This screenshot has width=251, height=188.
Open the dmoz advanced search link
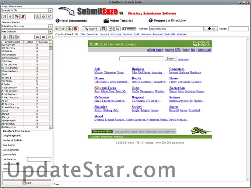click(183, 59)
